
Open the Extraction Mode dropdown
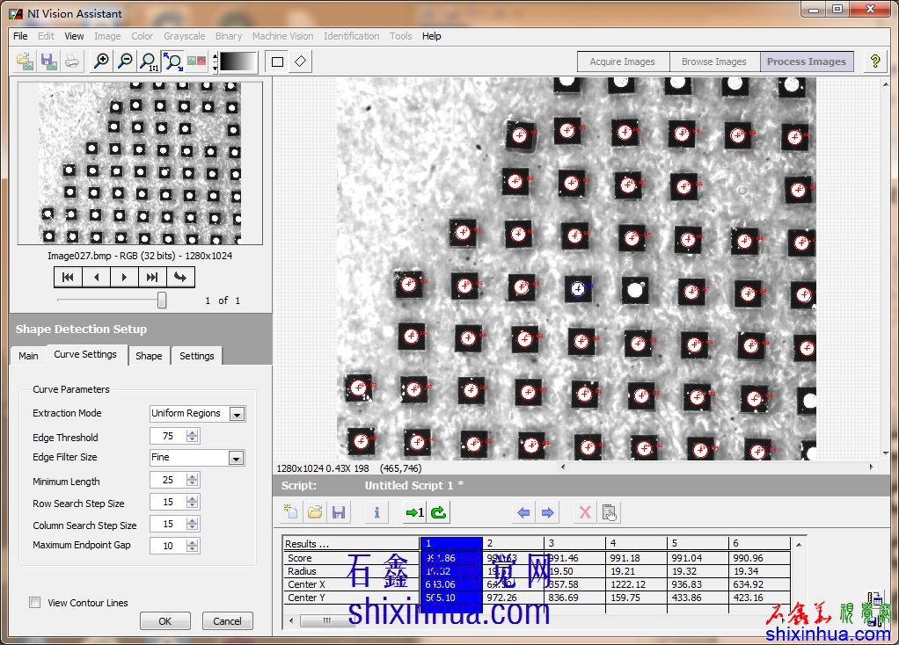pos(237,414)
